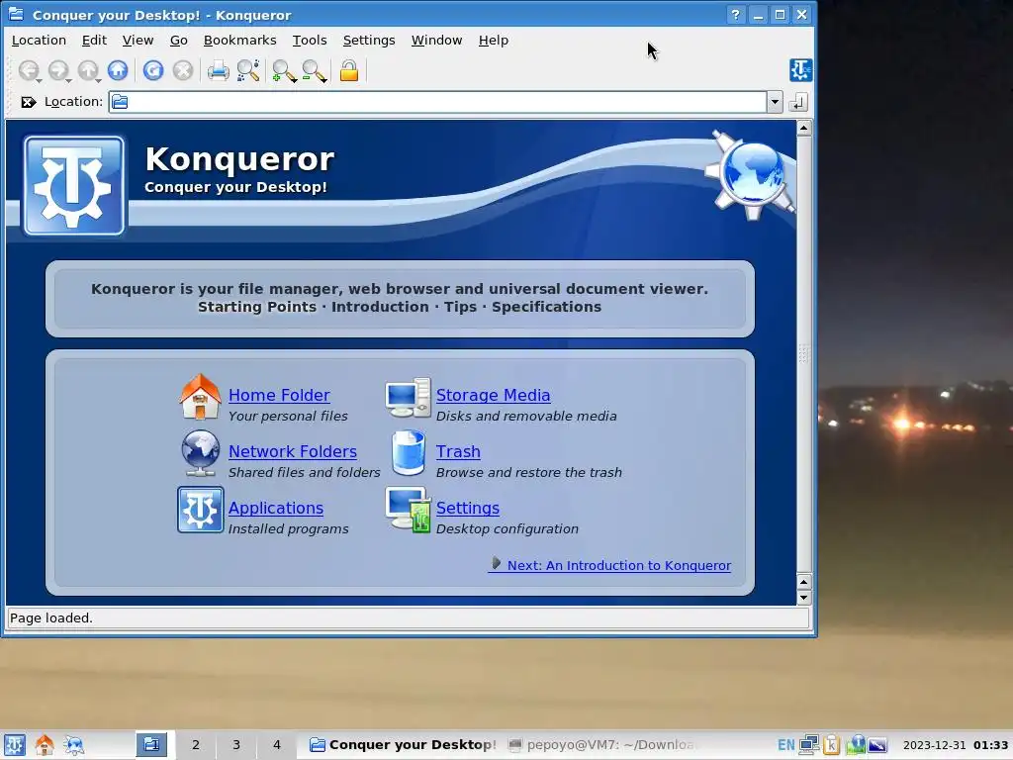Click the Introduction heading link
This screenshot has height=760, width=1013.
(x=380, y=307)
